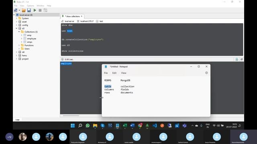Screen dimensions: 257x144
Task: Expand the project database node
Action: click(16, 59)
